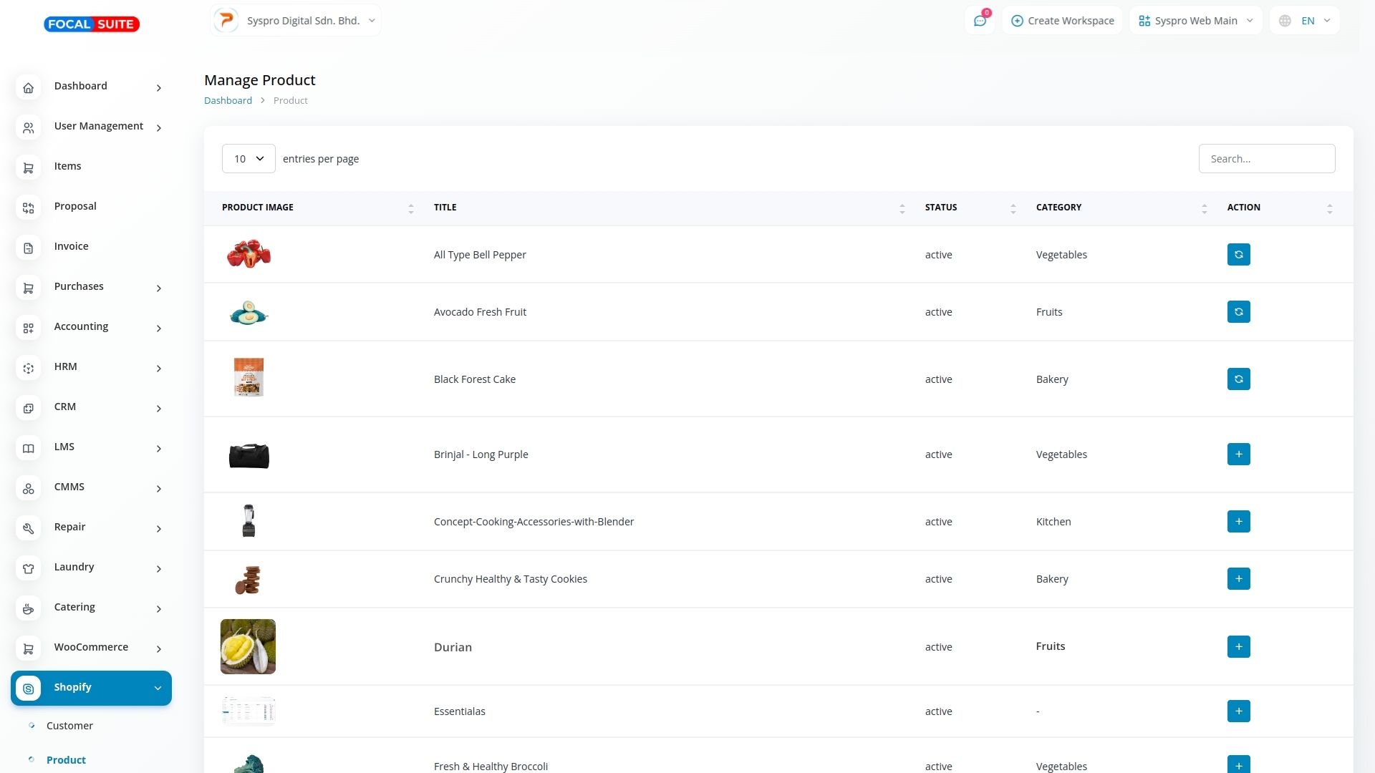1375x773 pixels.
Task: Click the sync icon for Black Forest Cake
Action: pos(1238,379)
